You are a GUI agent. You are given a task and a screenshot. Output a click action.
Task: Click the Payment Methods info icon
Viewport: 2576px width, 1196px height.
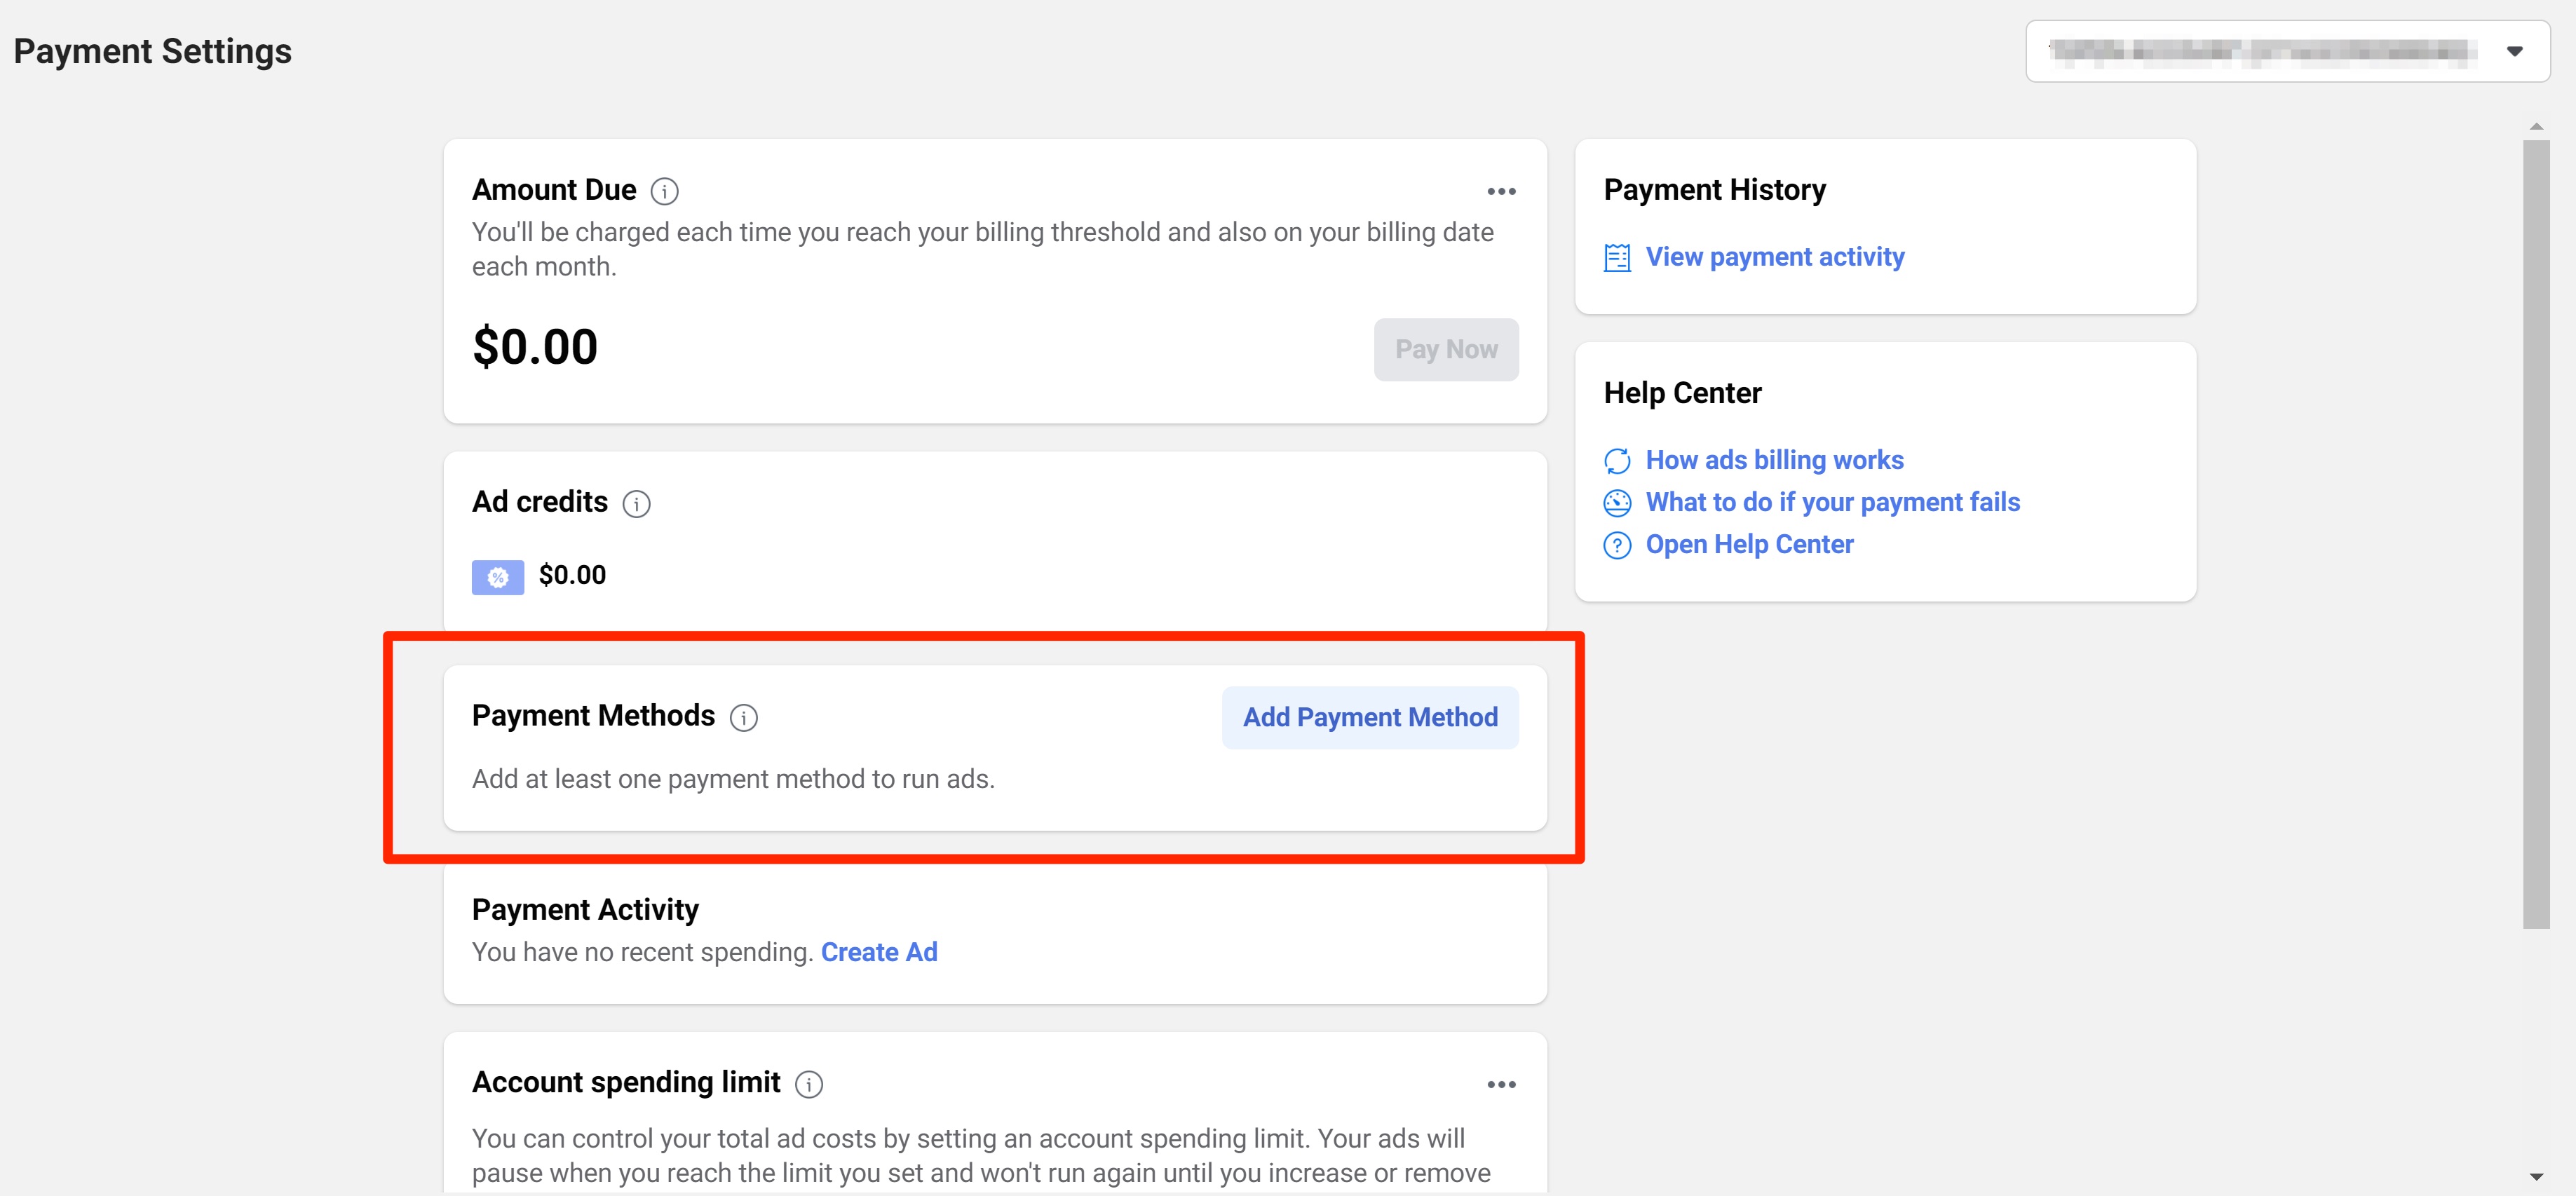(x=743, y=717)
